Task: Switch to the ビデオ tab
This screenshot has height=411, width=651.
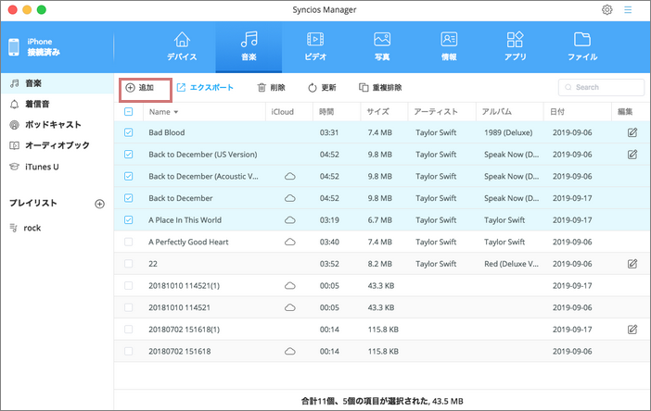Action: point(315,46)
